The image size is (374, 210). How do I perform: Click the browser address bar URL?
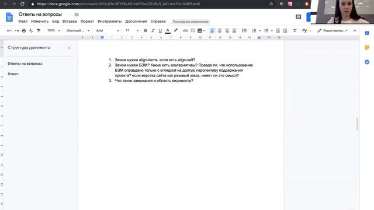[x=118, y=4]
